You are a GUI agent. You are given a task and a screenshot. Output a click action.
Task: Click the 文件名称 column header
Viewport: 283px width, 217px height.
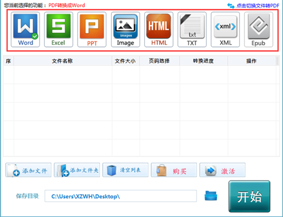63,61
